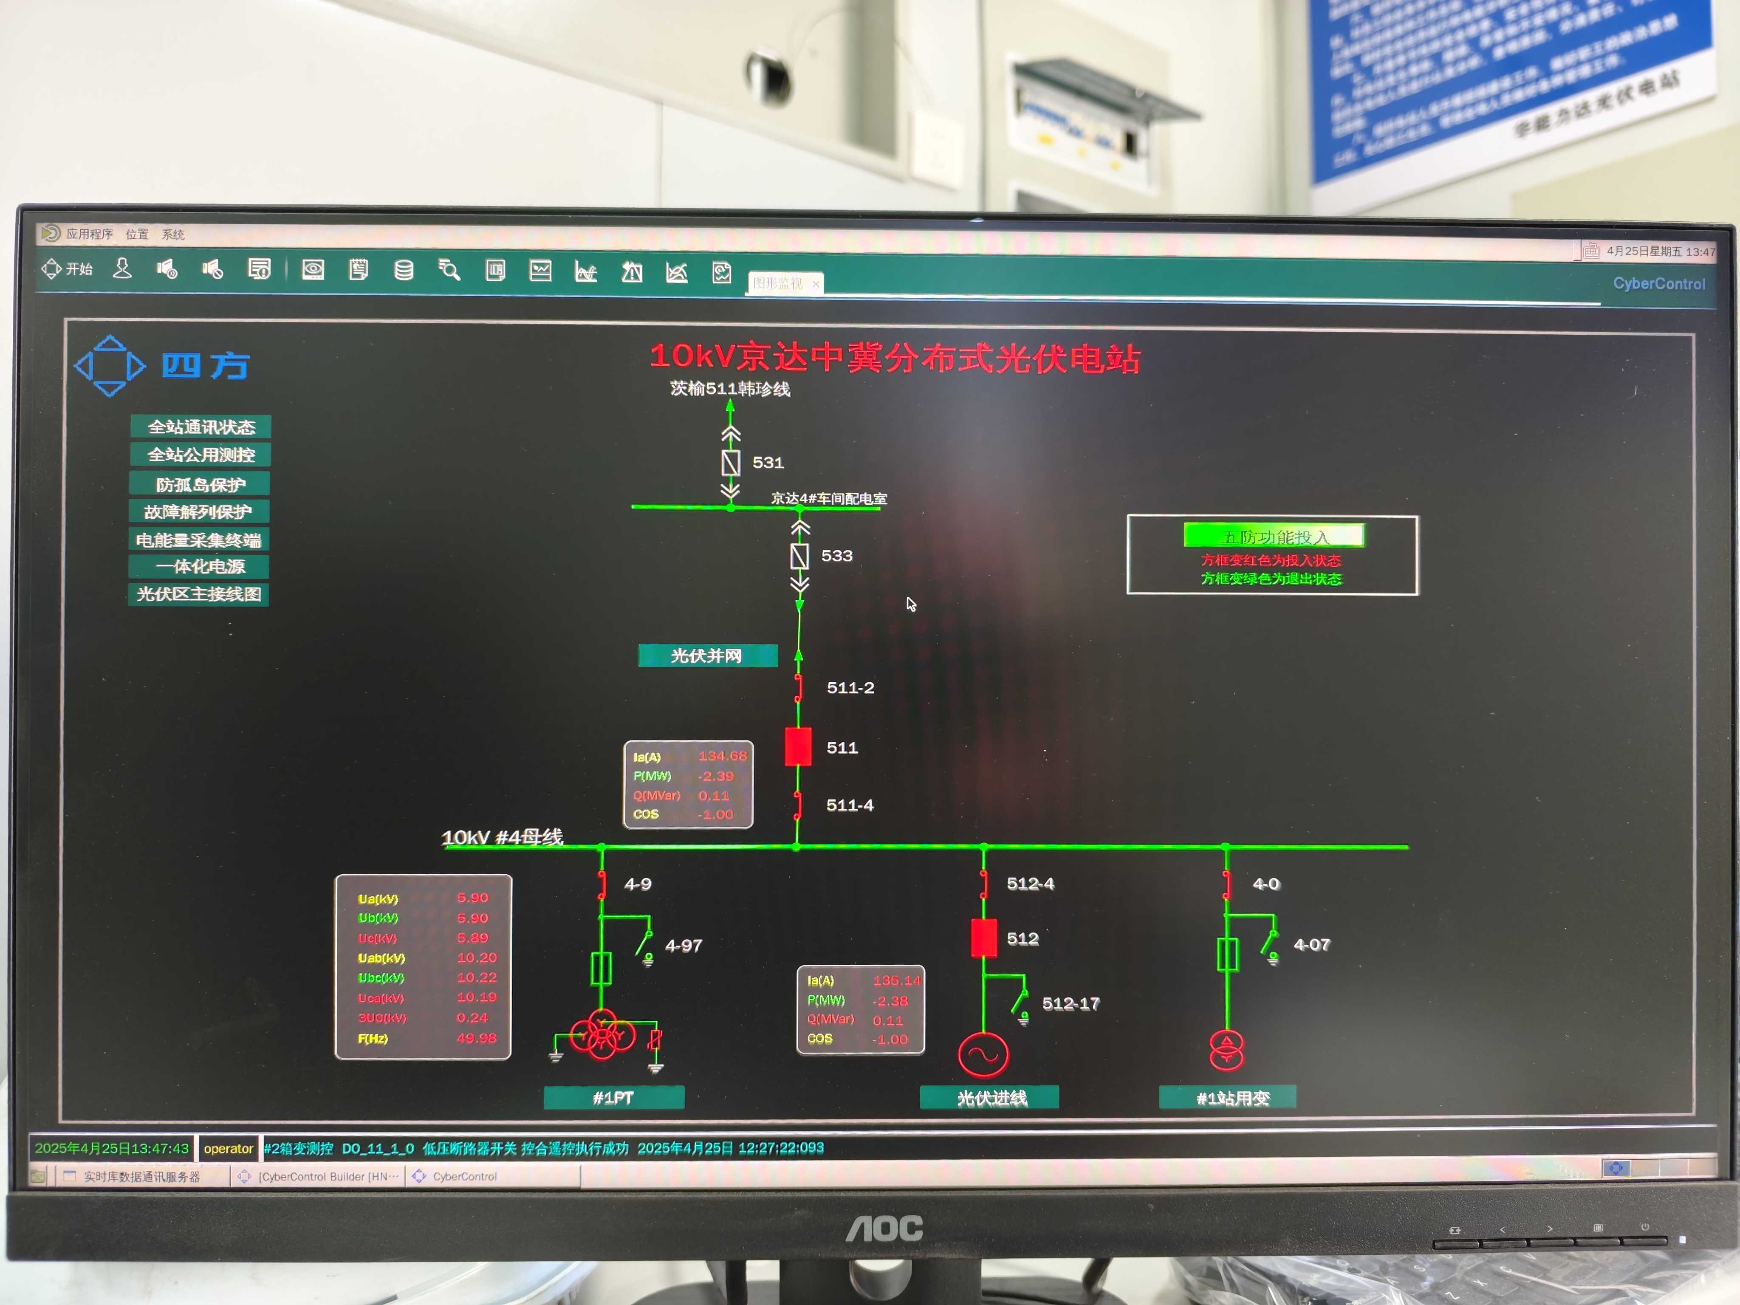The width and height of the screenshot is (1740, 1305).
Task: Click the desktop logo icon beside 应用程序
Action: tap(51, 233)
